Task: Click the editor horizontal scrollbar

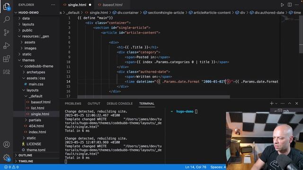Action: (153, 96)
